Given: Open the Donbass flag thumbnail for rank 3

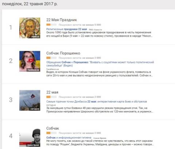Looking at the screenshot, I should 30,100.
